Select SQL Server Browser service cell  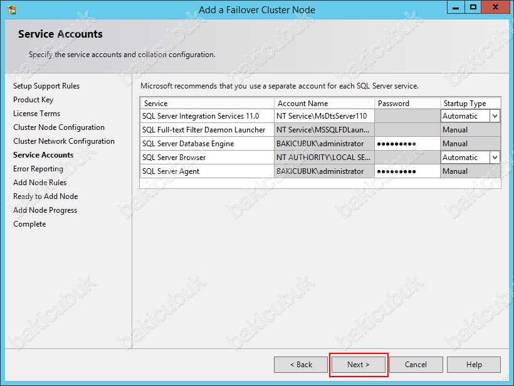(207, 157)
